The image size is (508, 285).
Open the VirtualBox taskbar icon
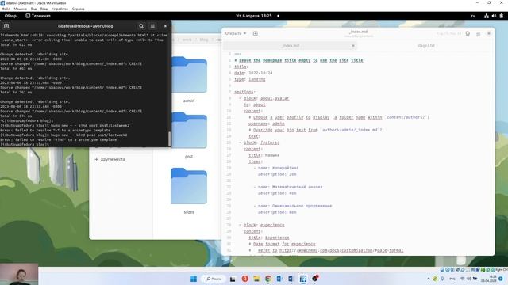tap(303, 279)
